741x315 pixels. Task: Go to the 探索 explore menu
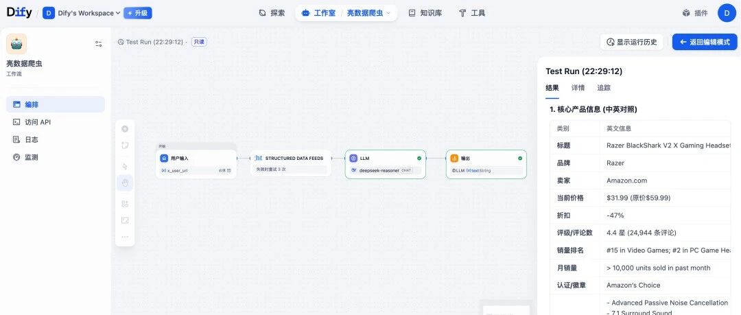coord(272,13)
